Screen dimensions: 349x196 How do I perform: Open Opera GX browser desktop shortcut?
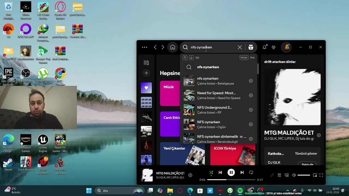coord(60,11)
